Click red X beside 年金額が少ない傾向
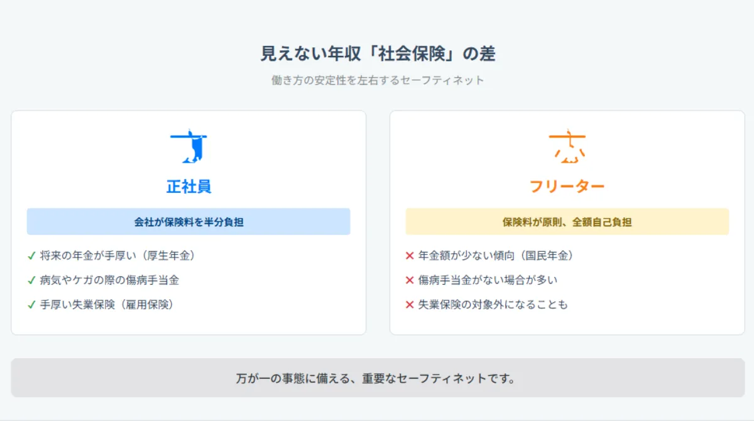 410,256
